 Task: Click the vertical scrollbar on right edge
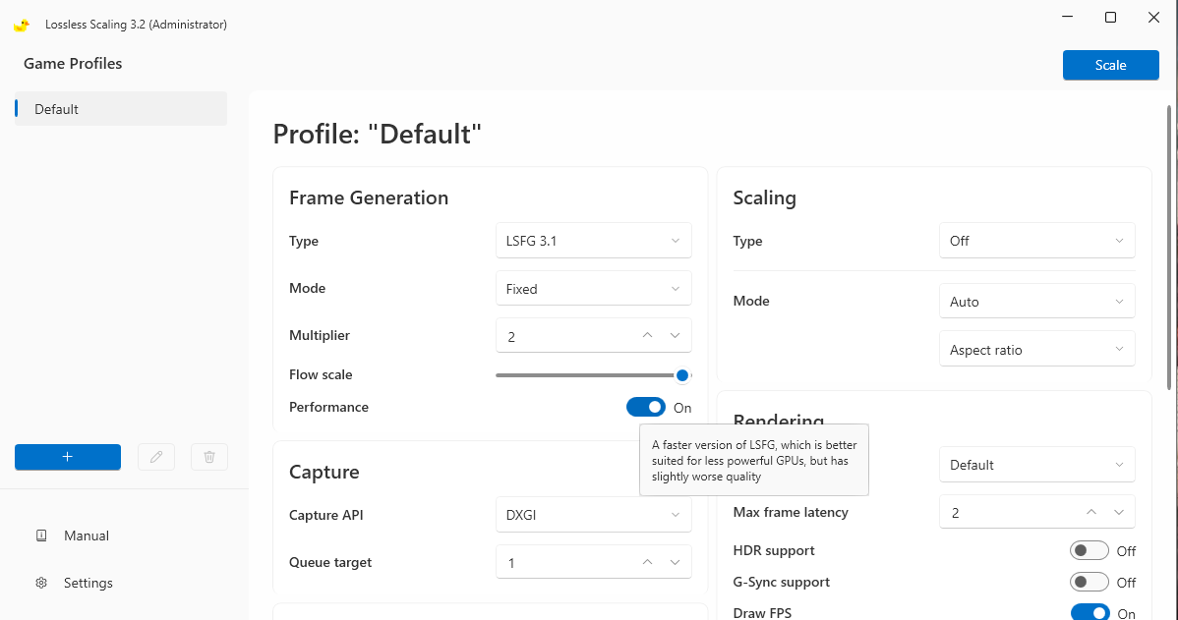[x=1169, y=248]
